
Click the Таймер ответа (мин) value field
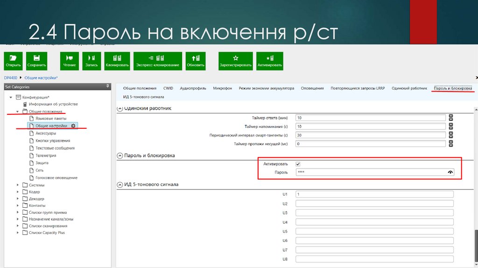pyautogui.click(x=370, y=118)
